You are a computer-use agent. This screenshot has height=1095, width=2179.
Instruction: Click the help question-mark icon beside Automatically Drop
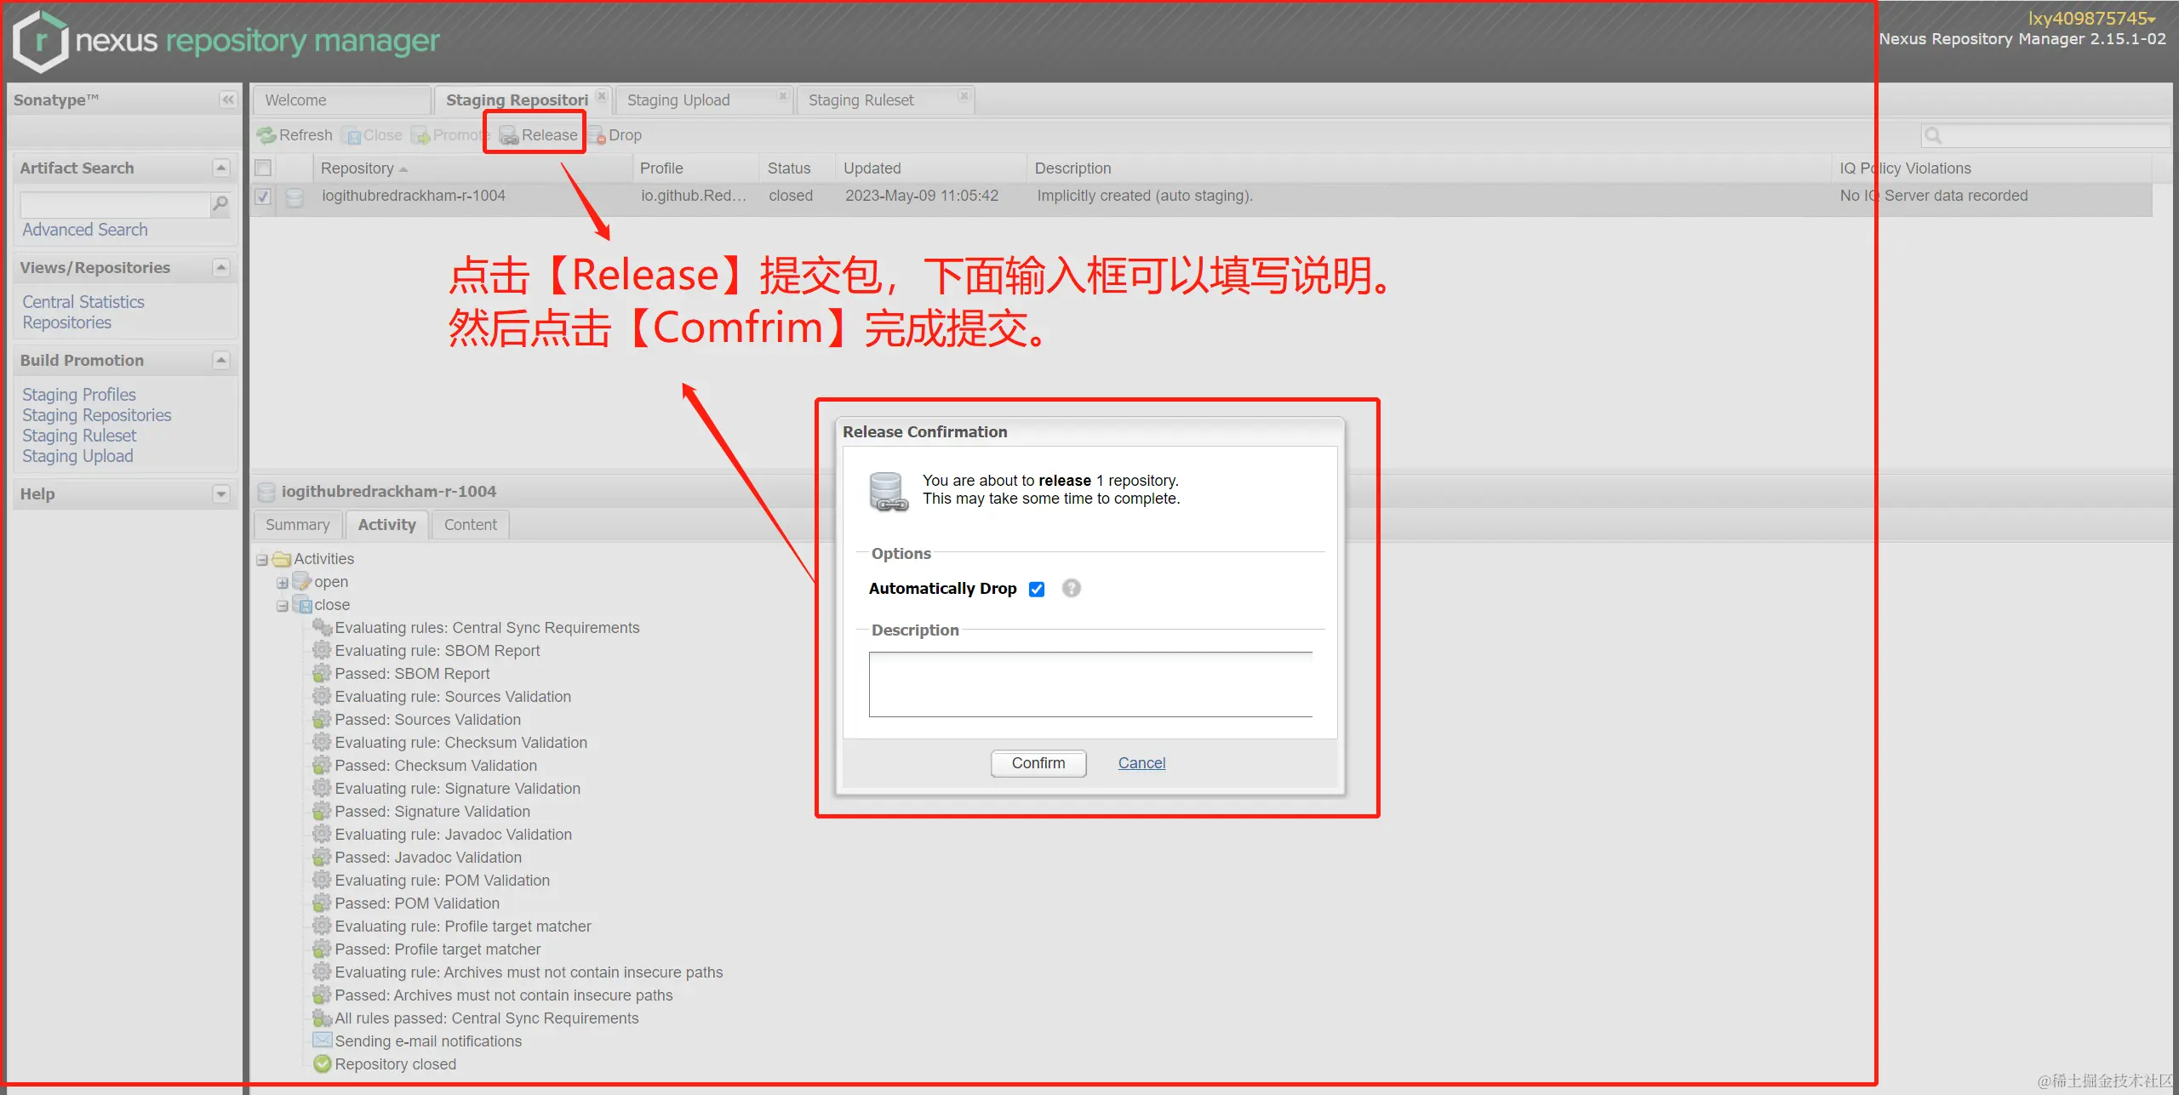pos(1072,588)
